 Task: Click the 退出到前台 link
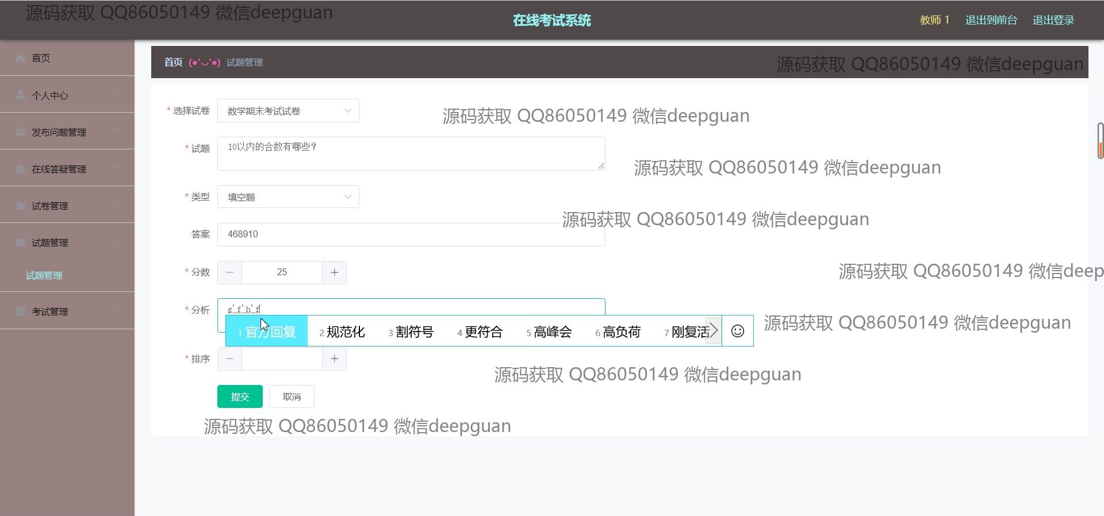point(991,20)
